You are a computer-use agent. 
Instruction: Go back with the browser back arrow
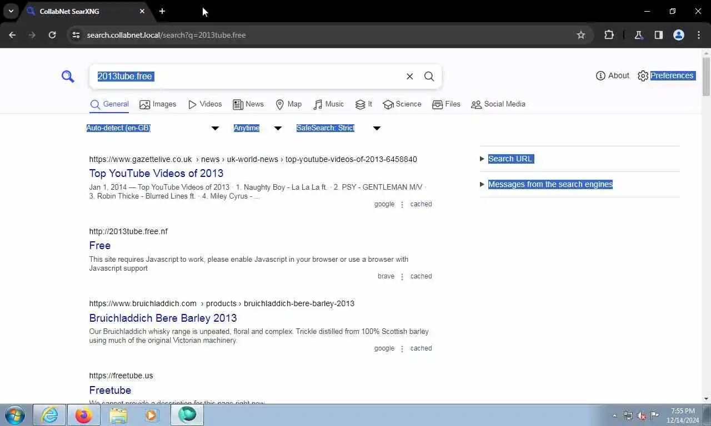[x=12, y=35]
